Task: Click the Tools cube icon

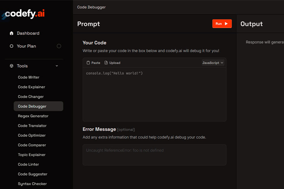Action: (12, 66)
